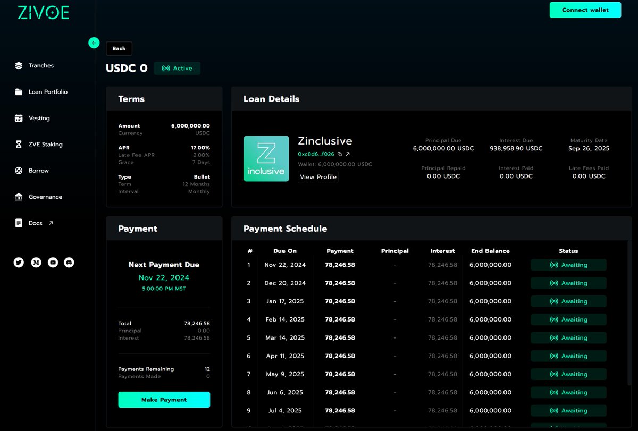
Task: Open Docs external link
Action: (x=41, y=223)
